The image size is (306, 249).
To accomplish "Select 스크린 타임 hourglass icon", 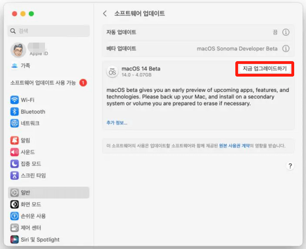I will pyautogui.click(x=14, y=175).
